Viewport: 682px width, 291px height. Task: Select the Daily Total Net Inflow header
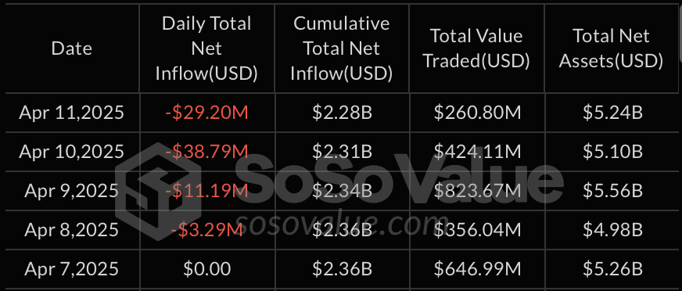point(206,48)
